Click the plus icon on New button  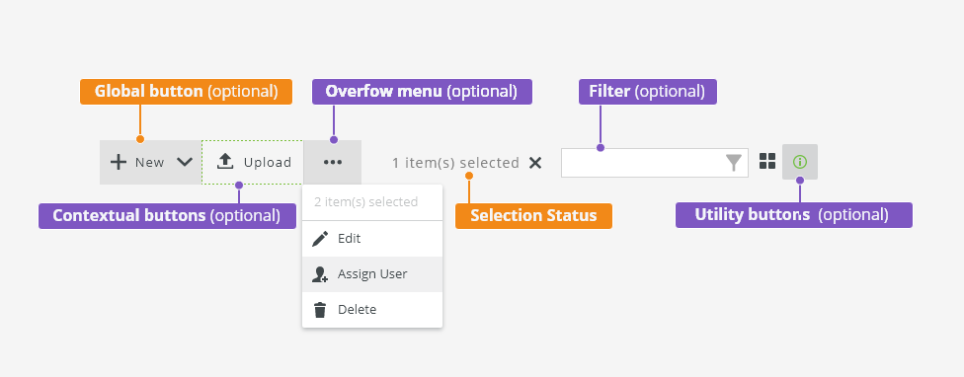119,162
